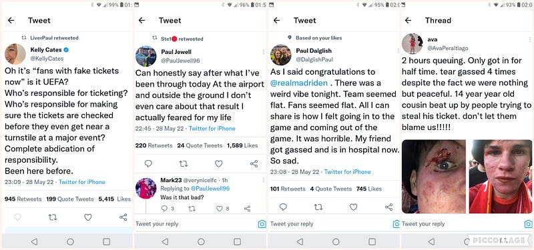Image resolution: width=534 pixels, height=250 pixels.
Task: Like Mark23's reply with 8 likes
Action: (x=220, y=209)
